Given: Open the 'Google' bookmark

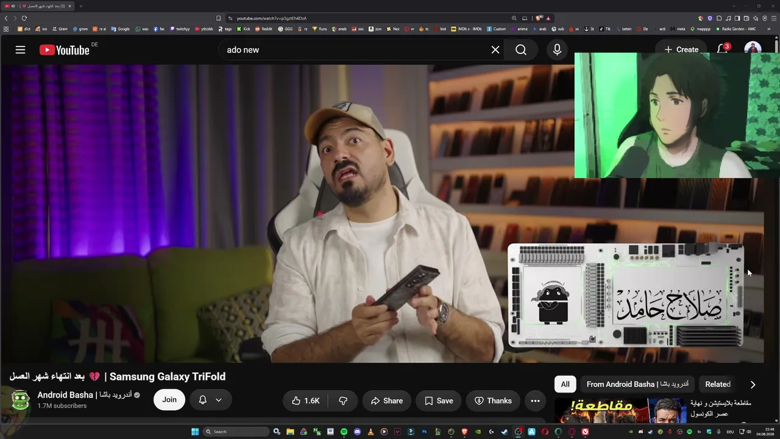Looking at the screenshot, I should (120, 29).
